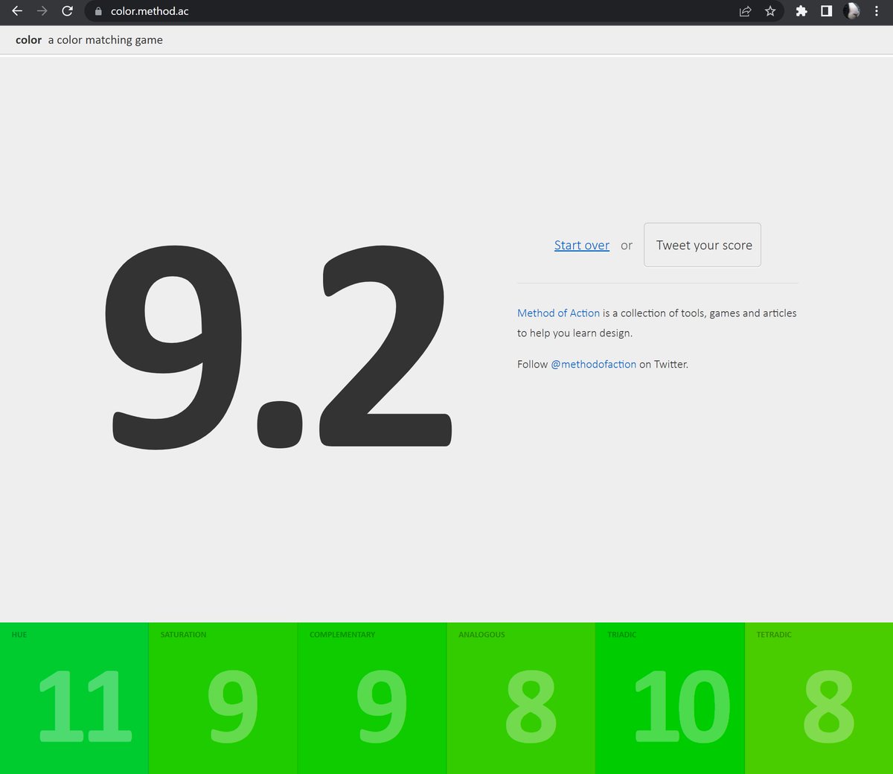Click 'a color matching game' tagline
This screenshot has width=893, height=774.
point(105,40)
